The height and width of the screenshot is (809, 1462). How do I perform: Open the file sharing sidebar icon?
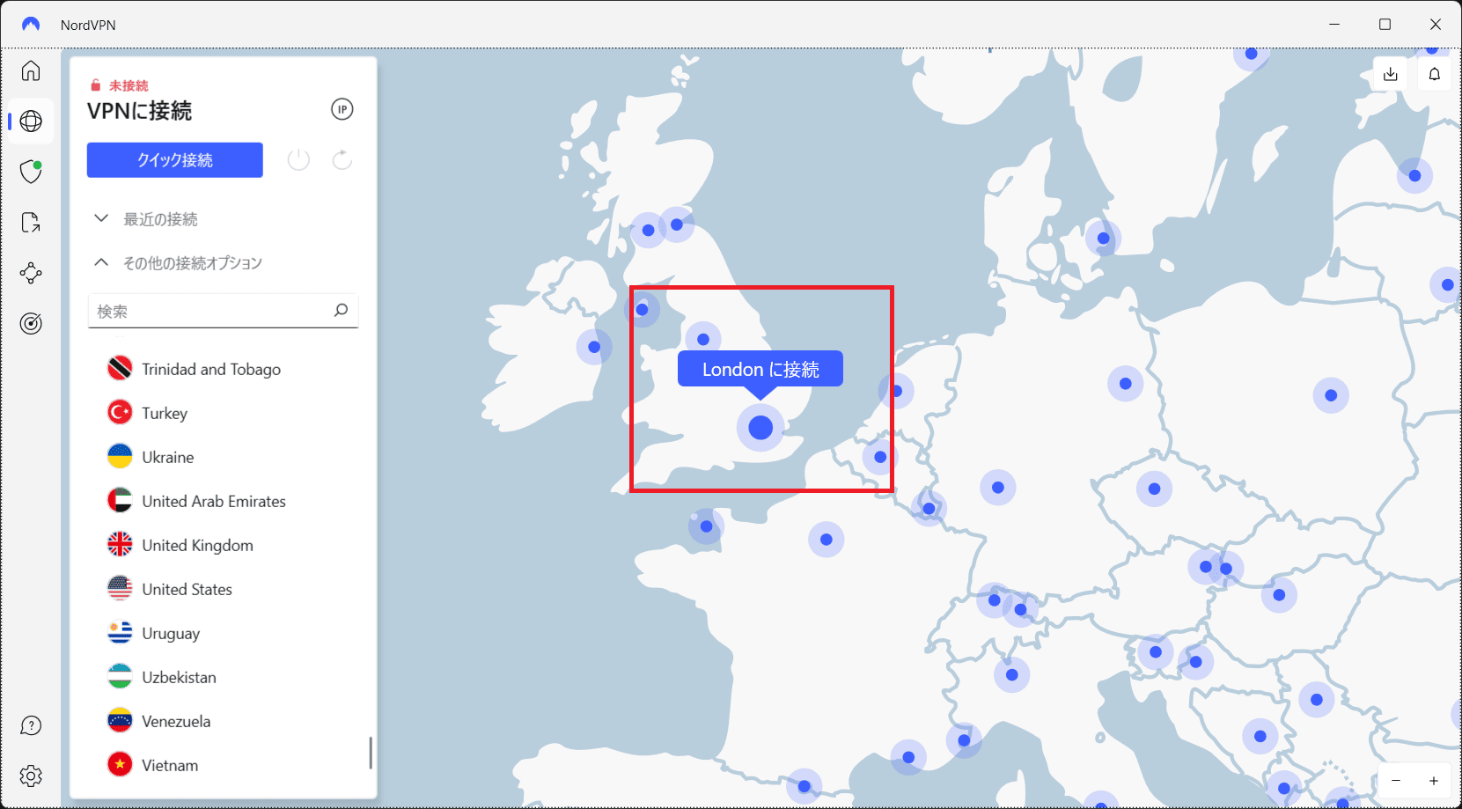click(x=31, y=223)
